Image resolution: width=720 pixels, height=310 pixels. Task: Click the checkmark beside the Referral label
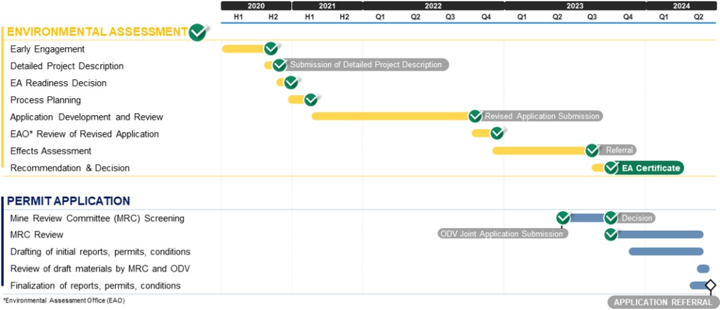click(x=593, y=150)
